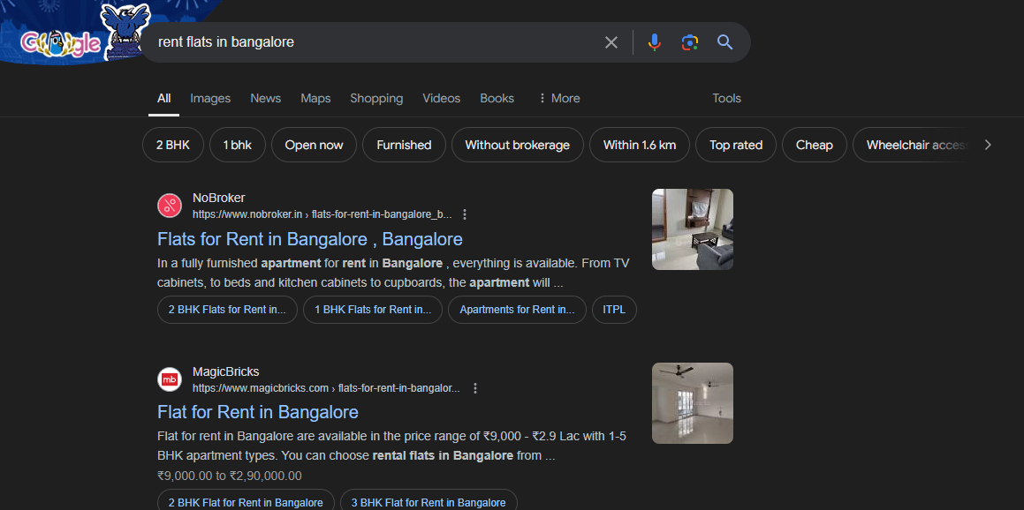Show more filter chips with right chevron
The image size is (1024, 510).
click(x=988, y=145)
